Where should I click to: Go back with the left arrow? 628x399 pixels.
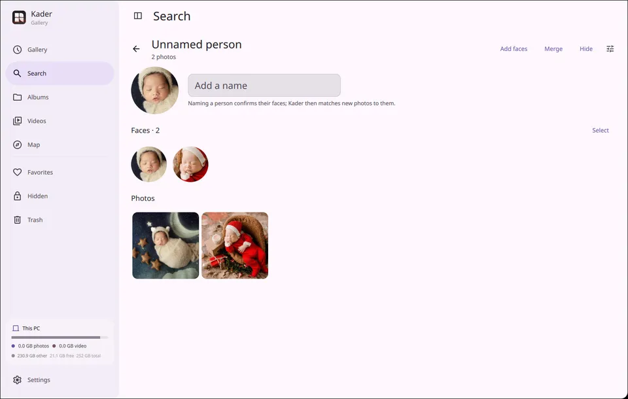click(x=136, y=49)
